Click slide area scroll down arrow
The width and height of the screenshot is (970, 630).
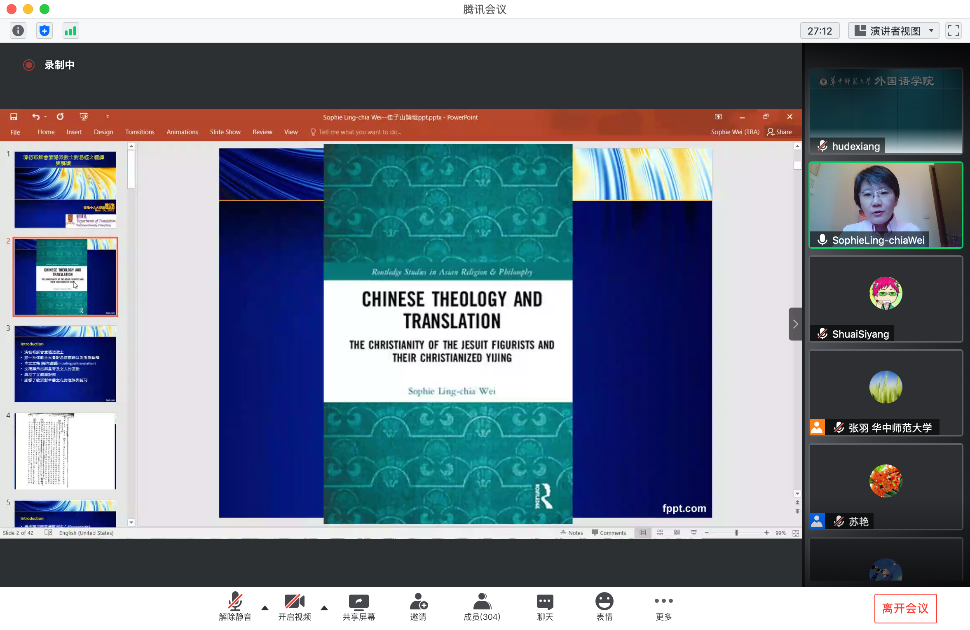click(797, 493)
